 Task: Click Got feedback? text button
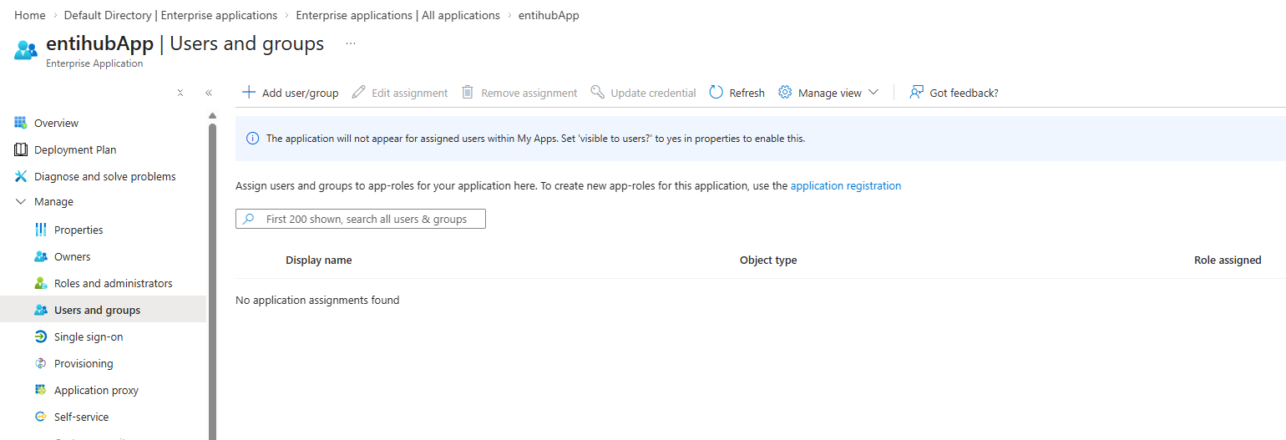(964, 93)
